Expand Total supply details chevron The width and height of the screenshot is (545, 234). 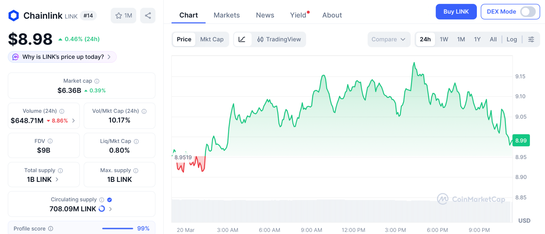57,179
